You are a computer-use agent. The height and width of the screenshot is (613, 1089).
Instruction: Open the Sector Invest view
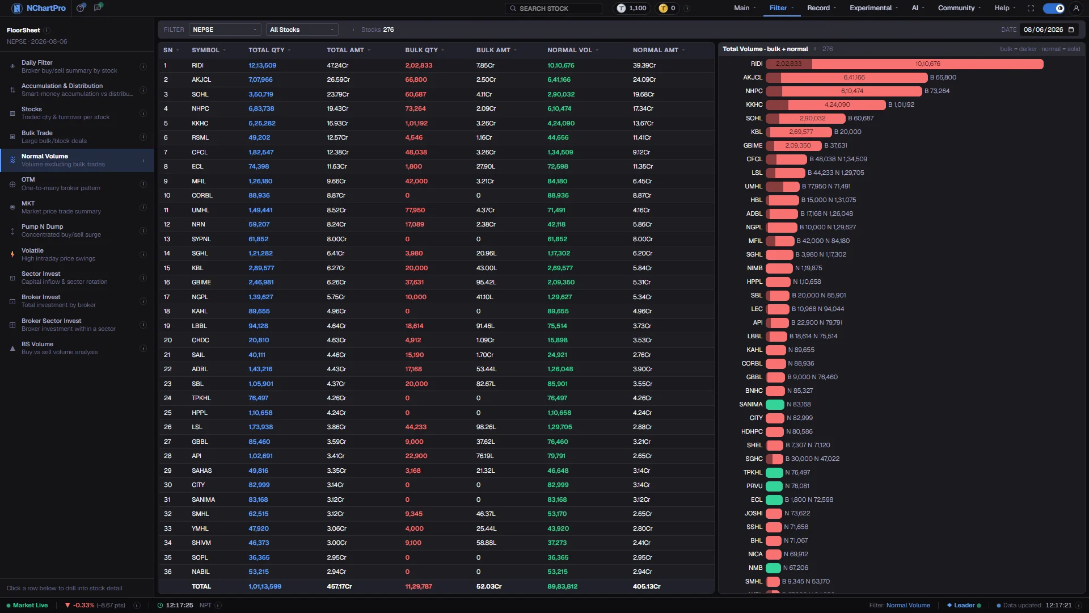77,278
